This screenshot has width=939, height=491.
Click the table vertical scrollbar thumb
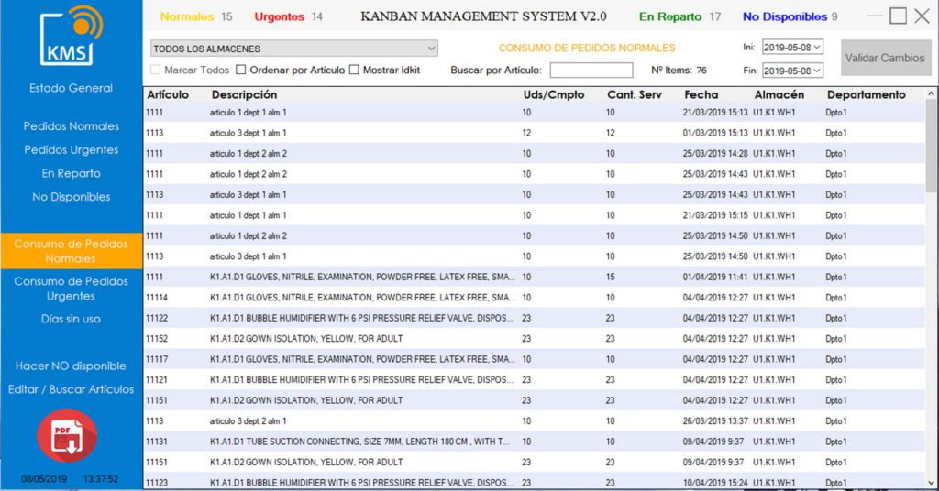tap(931, 147)
